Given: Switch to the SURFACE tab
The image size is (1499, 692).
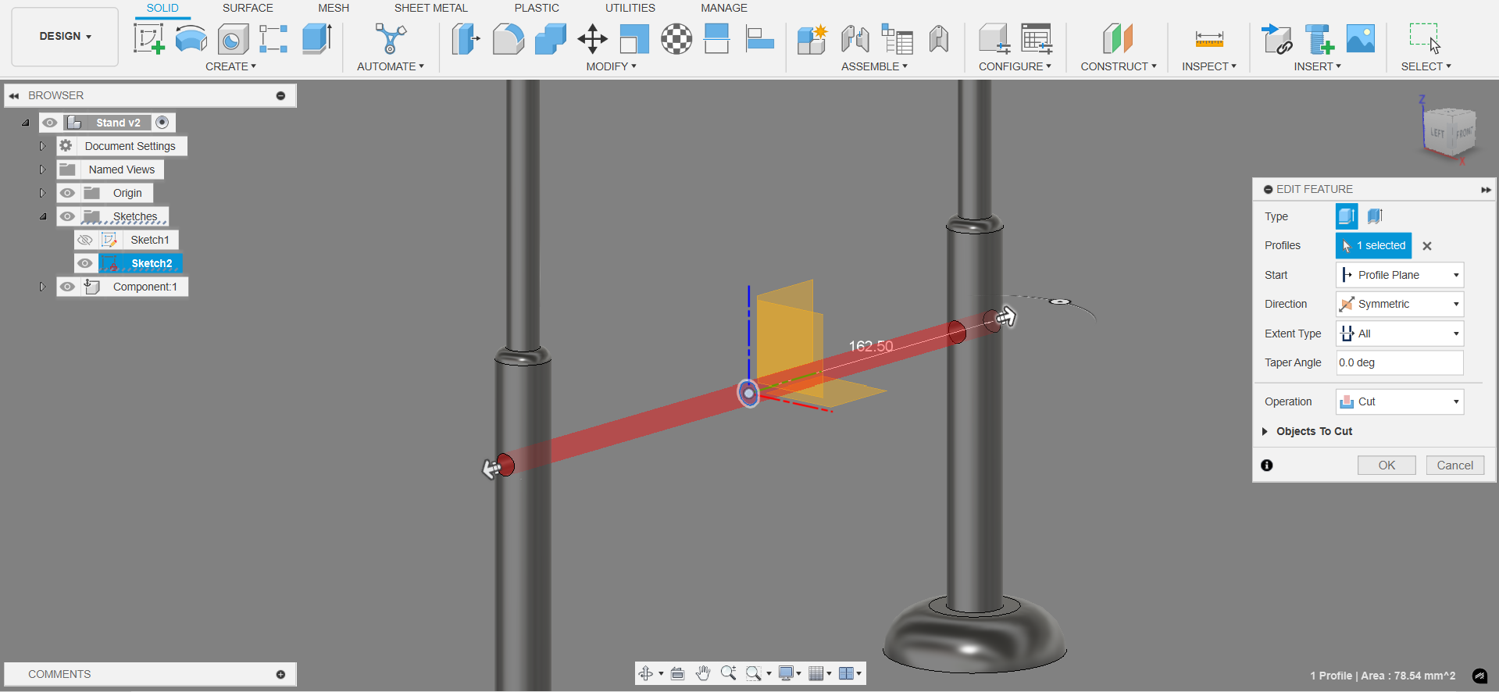Looking at the screenshot, I should pyautogui.click(x=248, y=8).
